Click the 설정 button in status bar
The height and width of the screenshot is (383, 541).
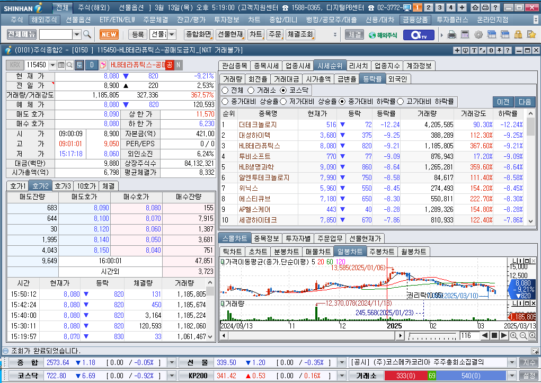pos(529,376)
